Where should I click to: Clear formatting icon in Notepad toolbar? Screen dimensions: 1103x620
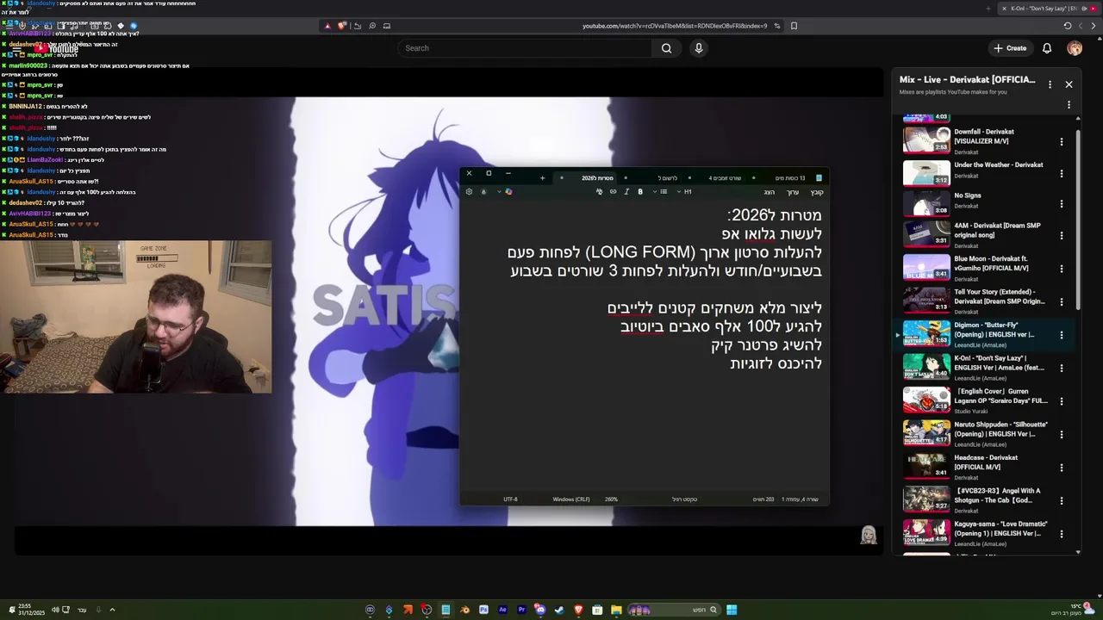599,192
